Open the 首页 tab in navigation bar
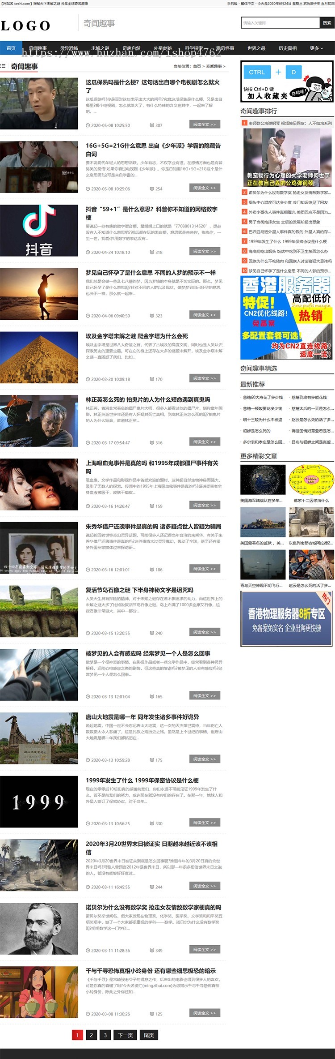 click(11, 48)
